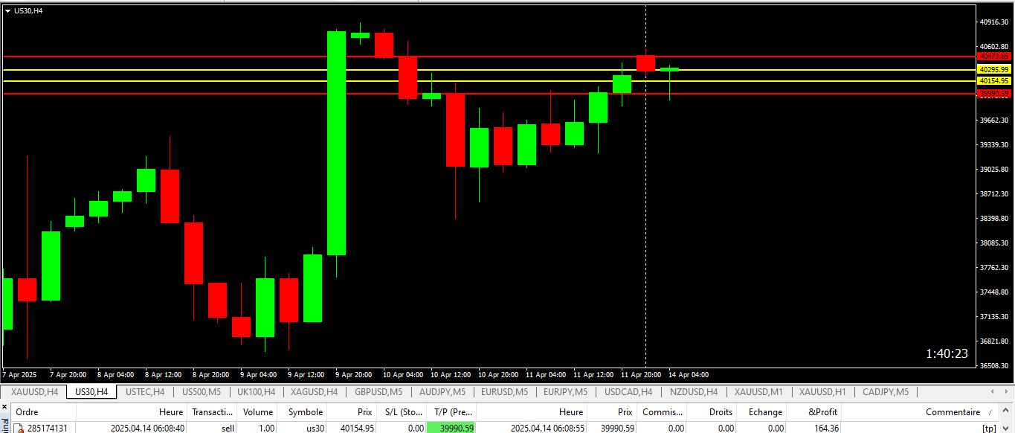Open the UK100,H4 chart tab
The height and width of the screenshot is (433, 1015).
[x=256, y=391]
